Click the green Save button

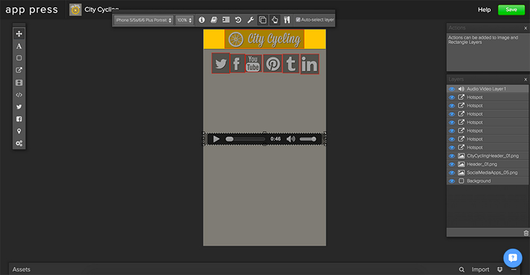[511, 10]
